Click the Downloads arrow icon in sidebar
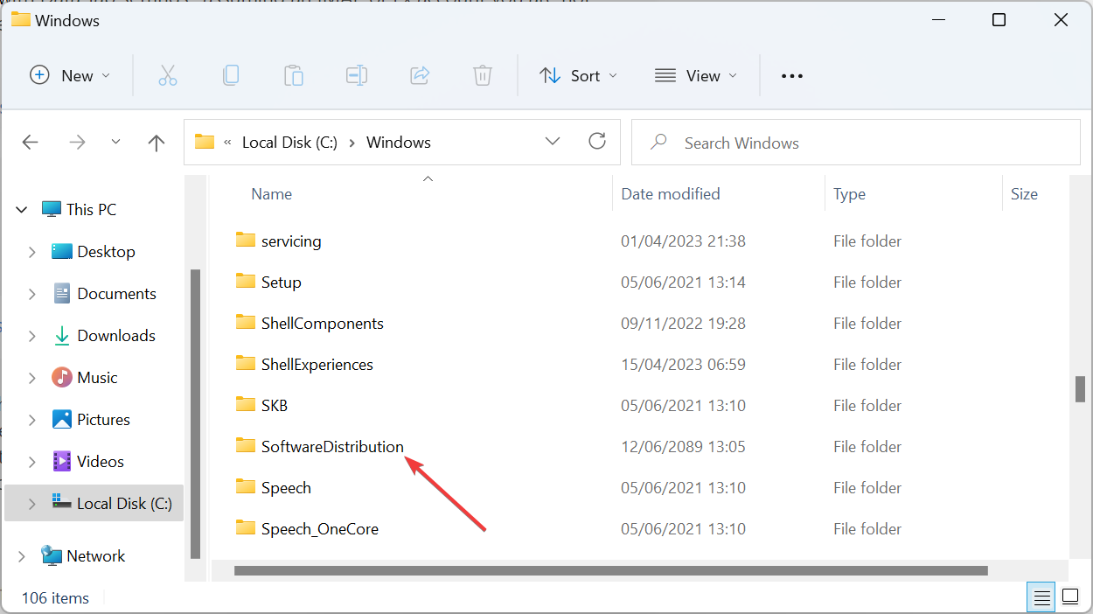This screenshot has width=1093, height=614. [62, 336]
